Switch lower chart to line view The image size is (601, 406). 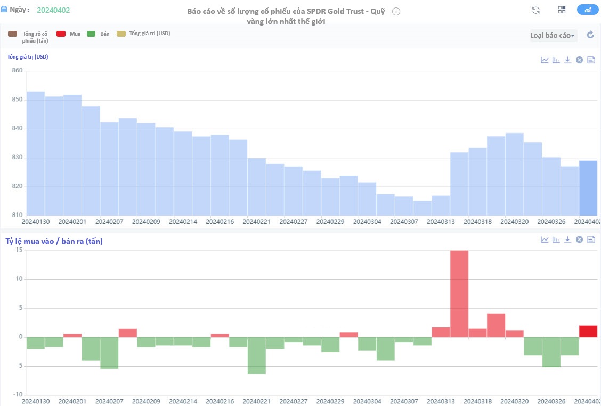point(545,239)
